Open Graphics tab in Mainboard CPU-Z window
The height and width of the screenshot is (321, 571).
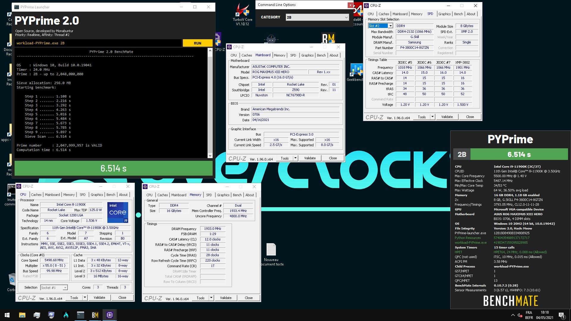click(307, 55)
